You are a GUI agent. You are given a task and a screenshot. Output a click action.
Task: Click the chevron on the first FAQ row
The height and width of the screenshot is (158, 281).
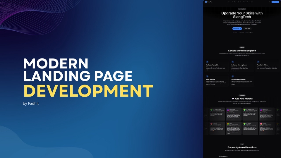(265, 156)
